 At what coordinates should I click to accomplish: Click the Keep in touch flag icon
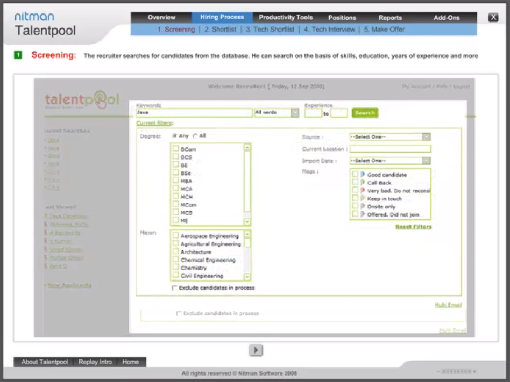(x=363, y=198)
